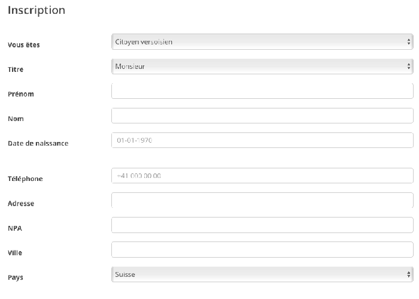Screen dimensions: 419x299
Task: Click the up-down arrow icon on Titre select
Action: coord(409,67)
